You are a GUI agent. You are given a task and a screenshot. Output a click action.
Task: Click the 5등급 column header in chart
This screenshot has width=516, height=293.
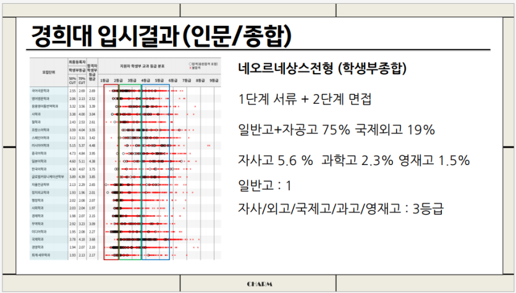[x=159, y=80]
